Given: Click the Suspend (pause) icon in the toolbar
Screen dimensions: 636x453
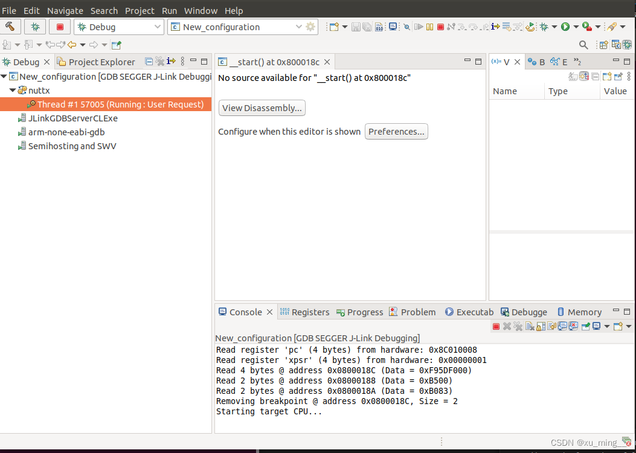Looking at the screenshot, I should pos(429,27).
